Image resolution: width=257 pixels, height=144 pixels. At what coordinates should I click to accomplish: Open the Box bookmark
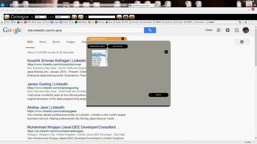pyautogui.click(x=14, y=22)
